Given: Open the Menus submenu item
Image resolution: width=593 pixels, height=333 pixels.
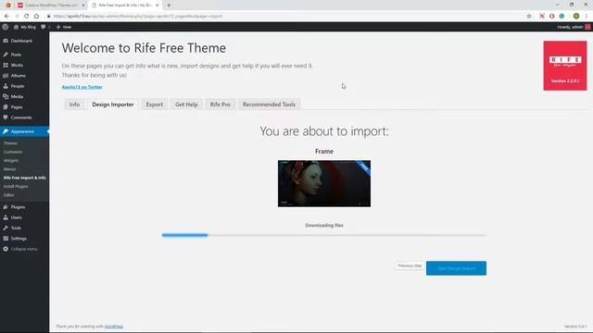Looking at the screenshot, I should click(9, 169).
